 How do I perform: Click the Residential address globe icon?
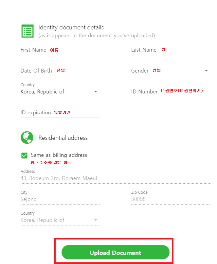27,138
